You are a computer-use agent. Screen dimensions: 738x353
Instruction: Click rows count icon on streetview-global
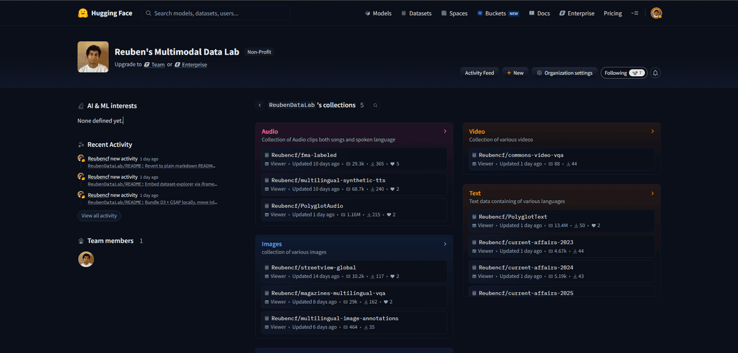[x=347, y=277]
